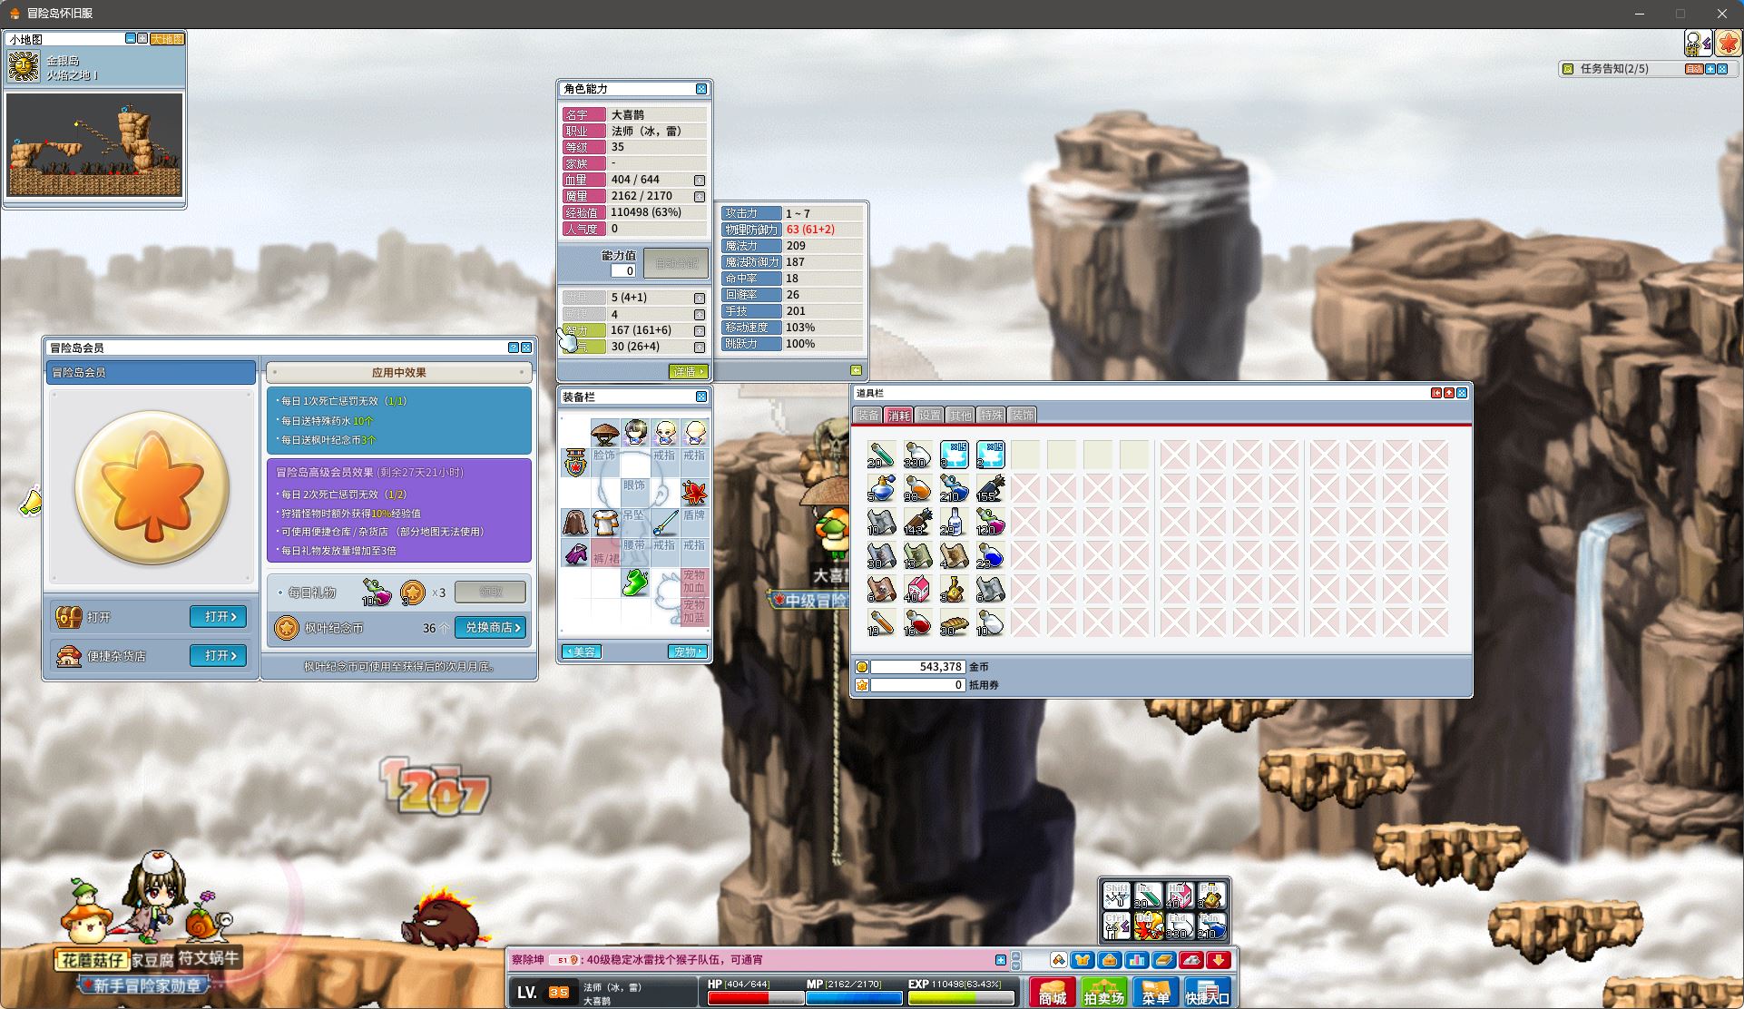The width and height of the screenshot is (1744, 1009).
Task: Select purple potion with count 120
Action: (989, 522)
